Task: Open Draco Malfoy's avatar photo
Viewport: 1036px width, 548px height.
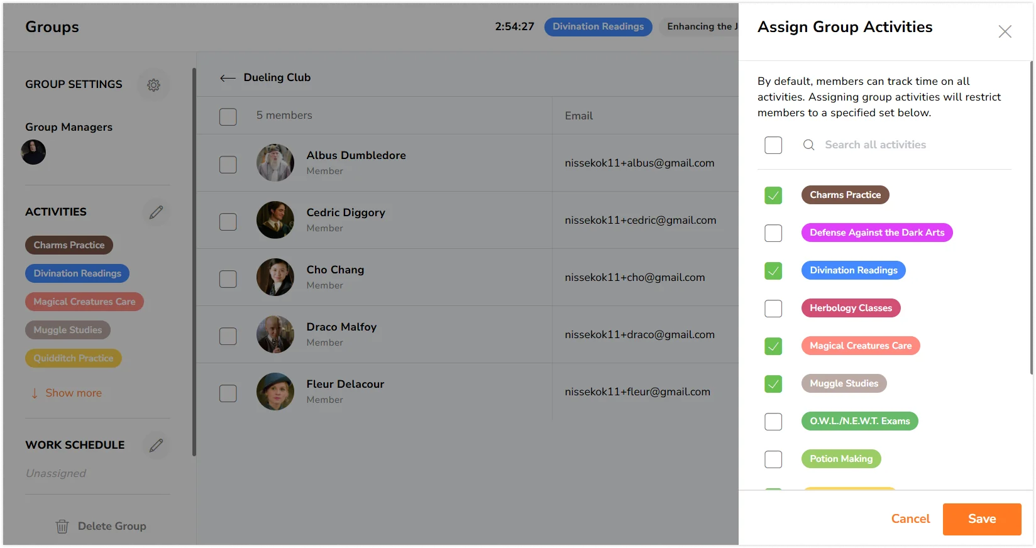Action: 275,334
